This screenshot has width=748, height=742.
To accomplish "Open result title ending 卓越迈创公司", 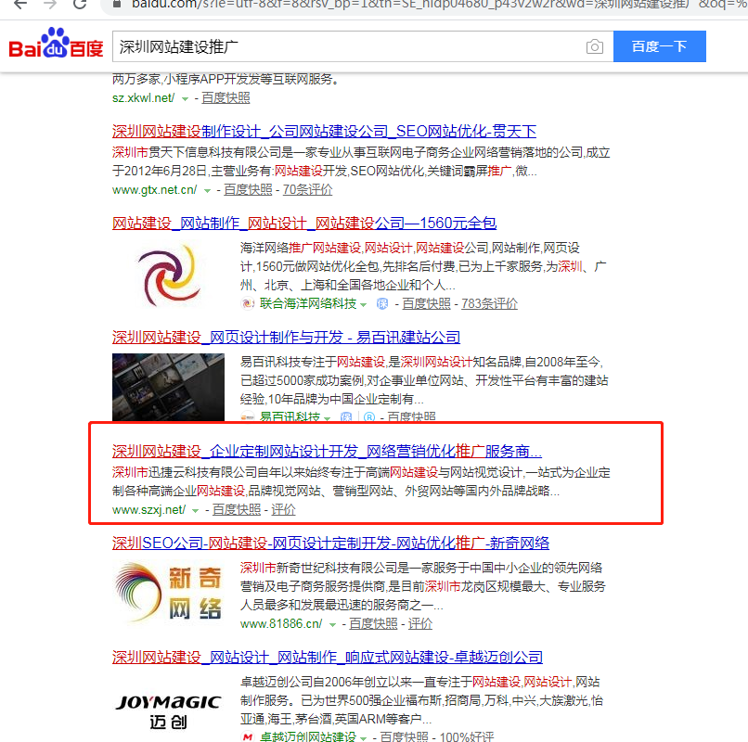I will pos(328,657).
